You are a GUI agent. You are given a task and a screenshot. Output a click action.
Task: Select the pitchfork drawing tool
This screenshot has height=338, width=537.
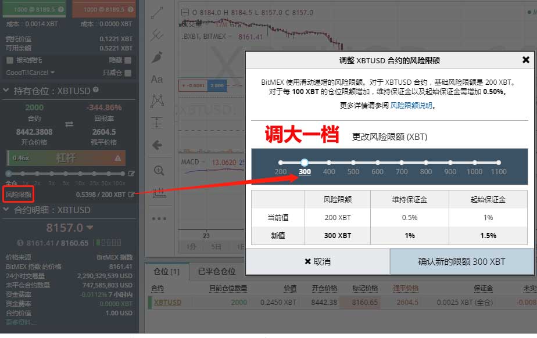157,35
